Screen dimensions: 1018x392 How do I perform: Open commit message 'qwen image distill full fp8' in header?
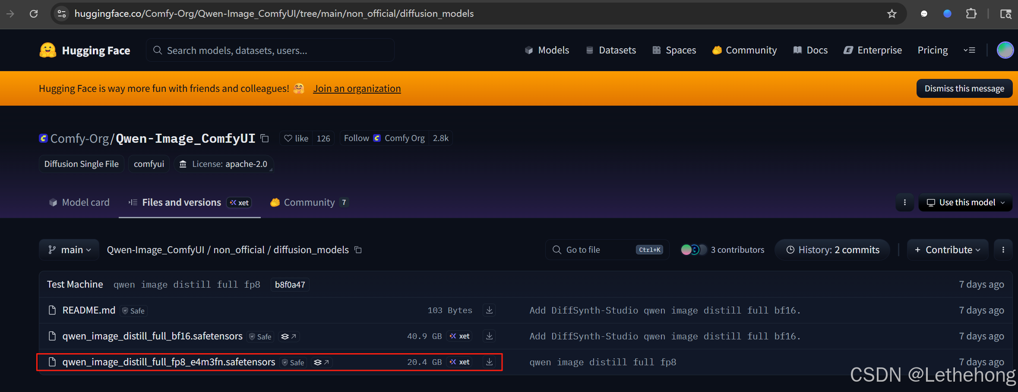(x=187, y=285)
